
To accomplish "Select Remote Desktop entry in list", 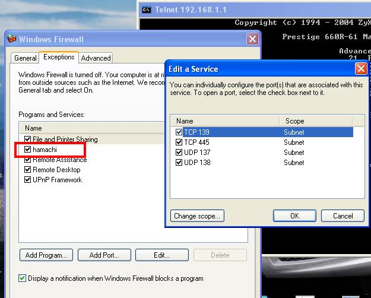I will pos(56,170).
